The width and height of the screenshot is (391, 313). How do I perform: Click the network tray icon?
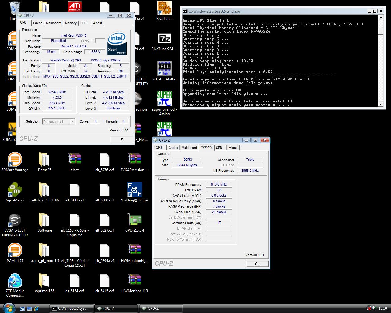369,308
